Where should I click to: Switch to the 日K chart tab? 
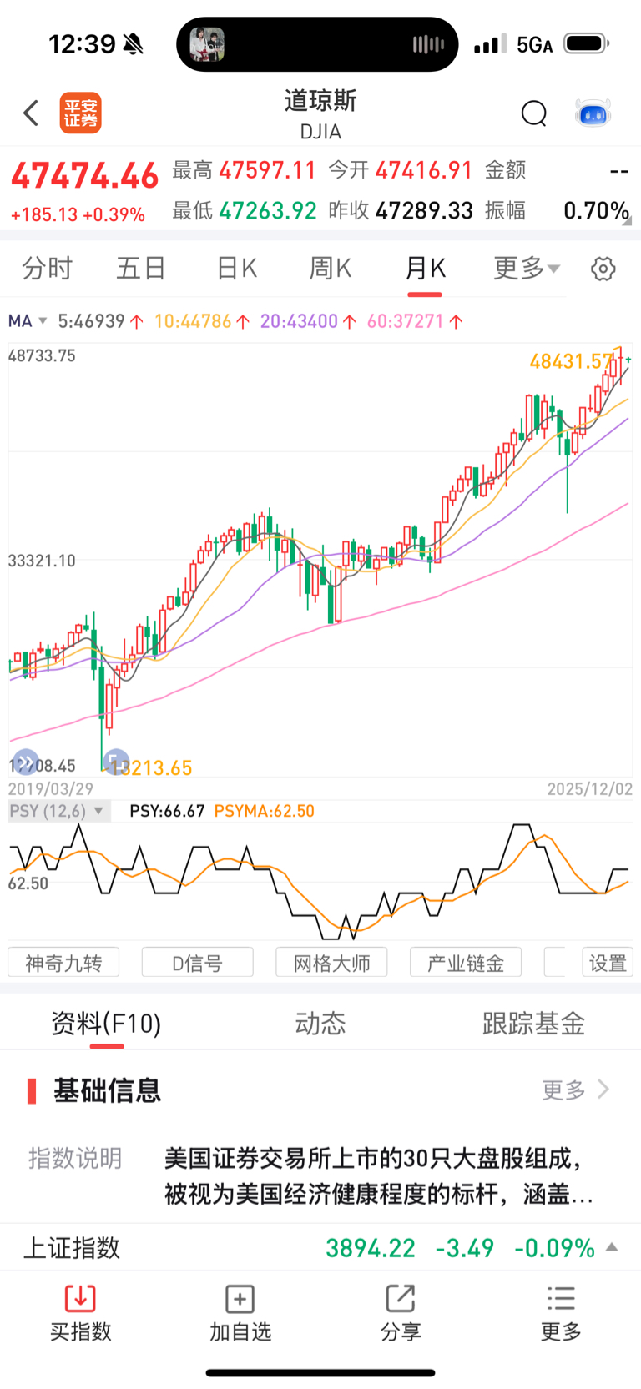pyautogui.click(x=236, y=269)
